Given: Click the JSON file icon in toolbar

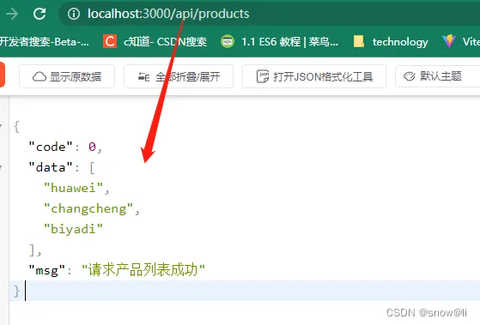Looking at the screenshot, I should point(263,76).
